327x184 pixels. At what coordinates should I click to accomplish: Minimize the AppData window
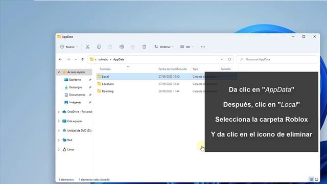(x=293, y=36)
